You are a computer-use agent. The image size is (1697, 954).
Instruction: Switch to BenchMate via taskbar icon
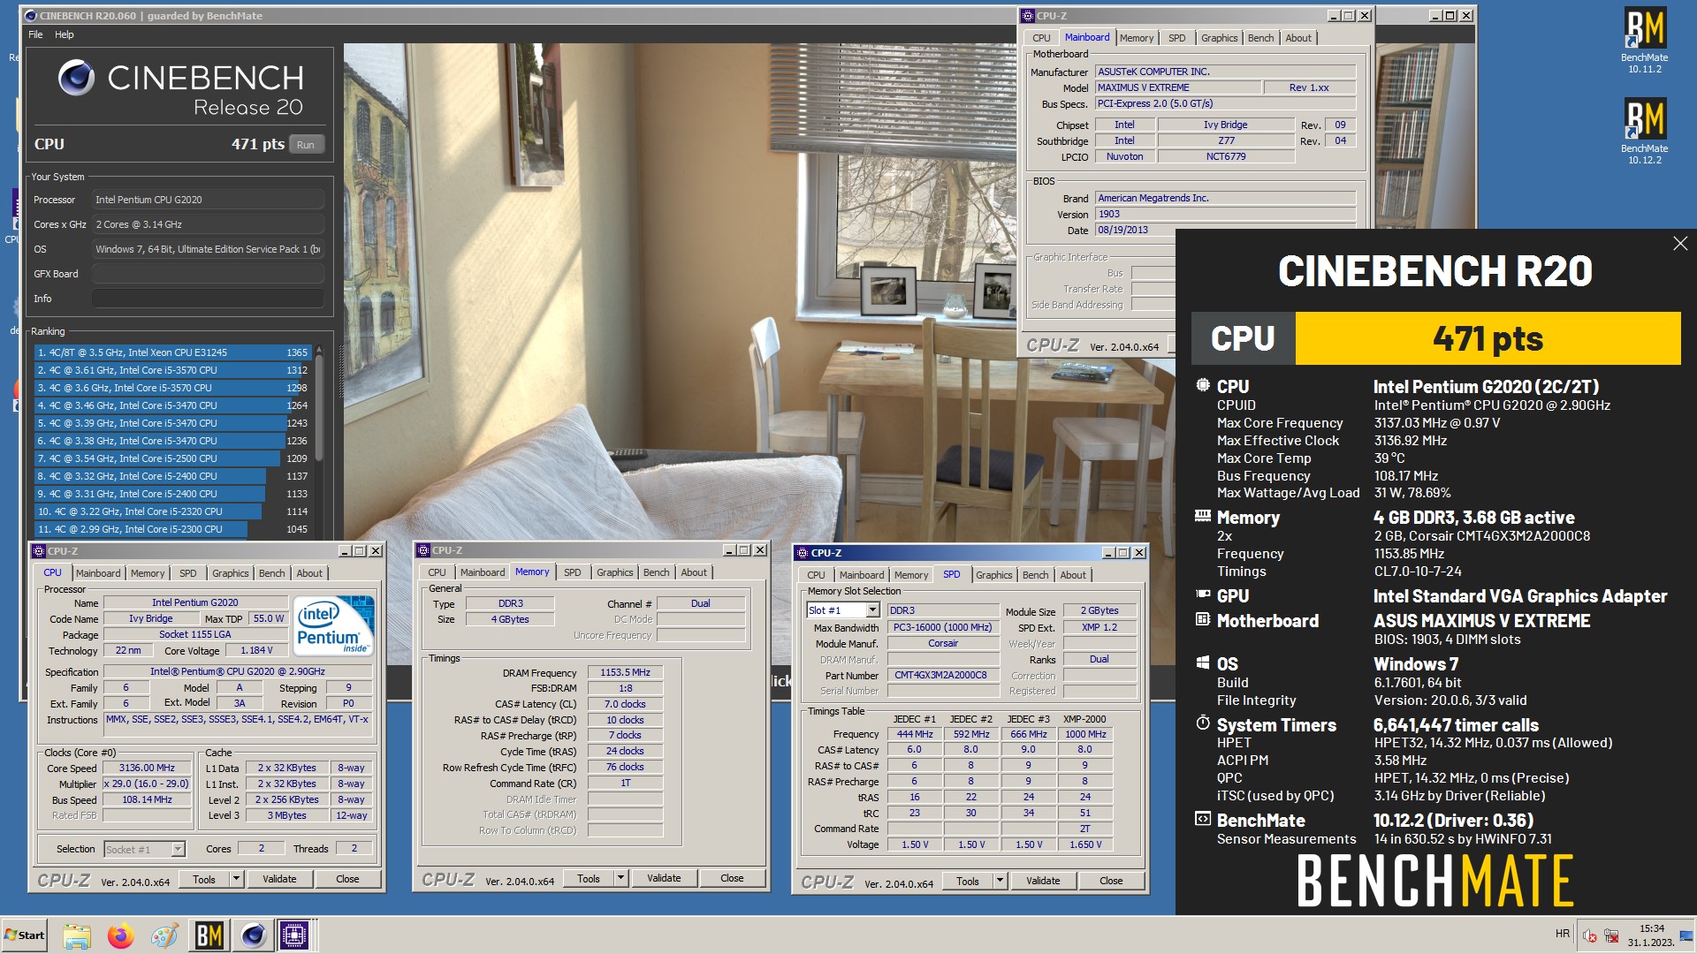tap(209, 935)
